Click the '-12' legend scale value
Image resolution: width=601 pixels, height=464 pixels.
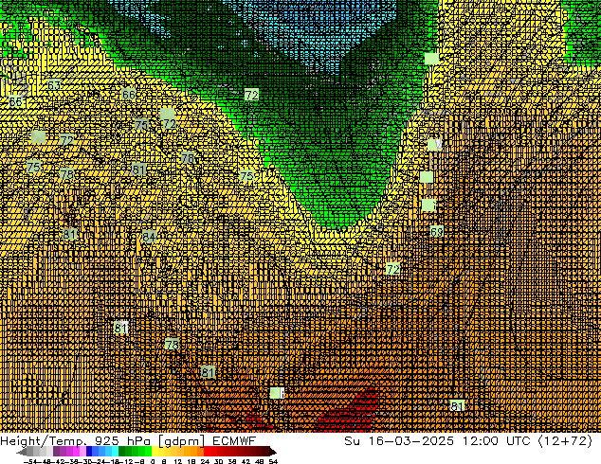tap(128, 461)
